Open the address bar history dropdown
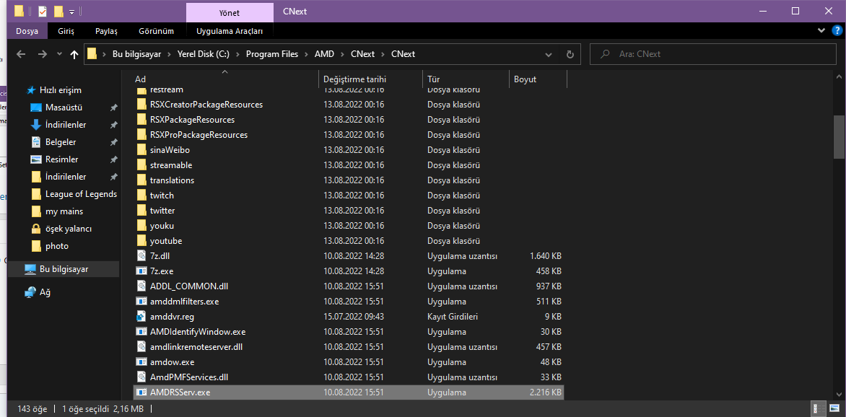Screen dimensions: 846x417 pos(549,54)
